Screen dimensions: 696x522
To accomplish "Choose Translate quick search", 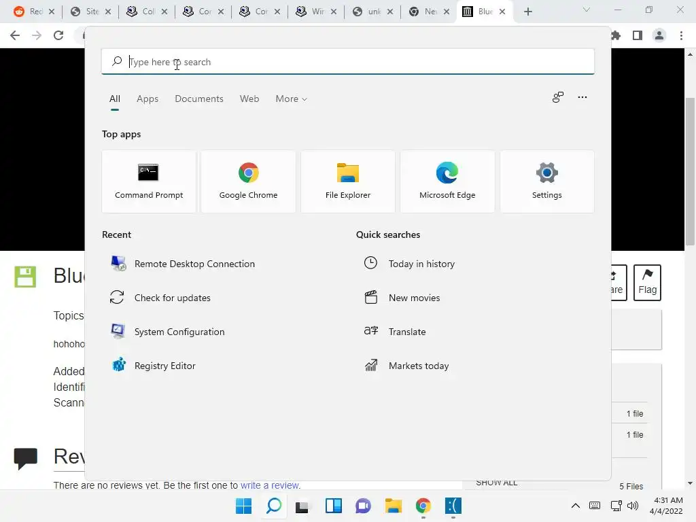I will [395, 332].
